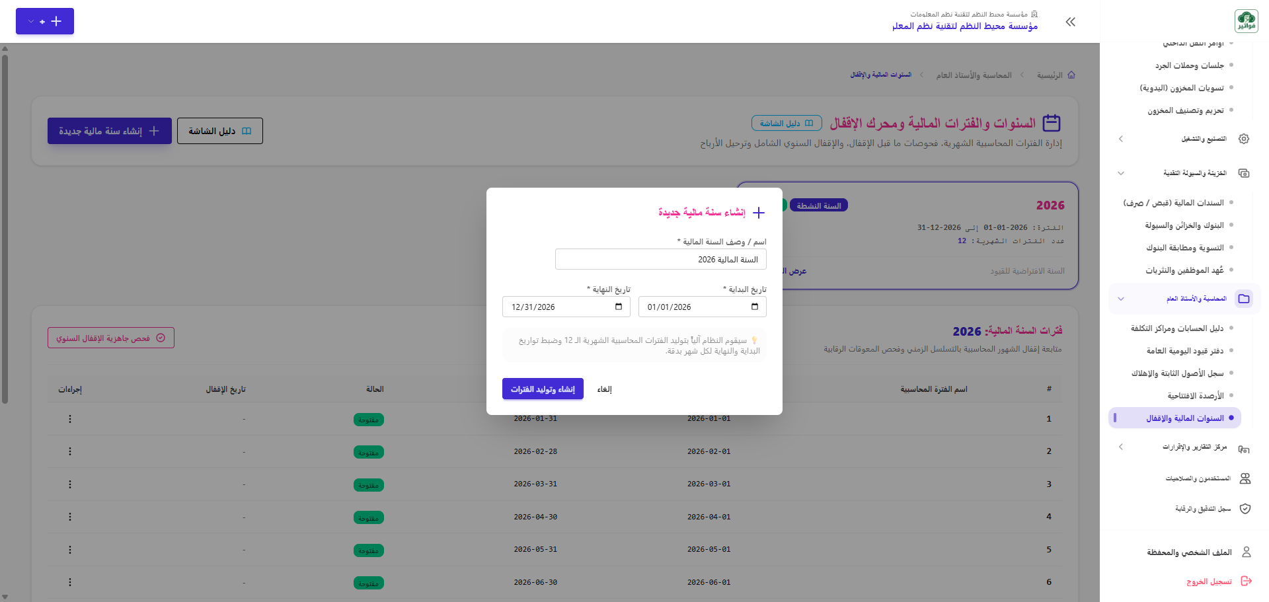Expand the التصنيع والتشغيل section chevron
This screenshot has height=602, width=1269.
pos(1121,139)
